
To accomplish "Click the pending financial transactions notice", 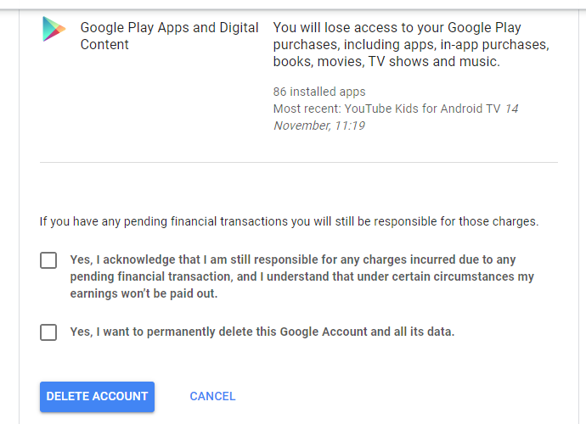I will point(289,221).
